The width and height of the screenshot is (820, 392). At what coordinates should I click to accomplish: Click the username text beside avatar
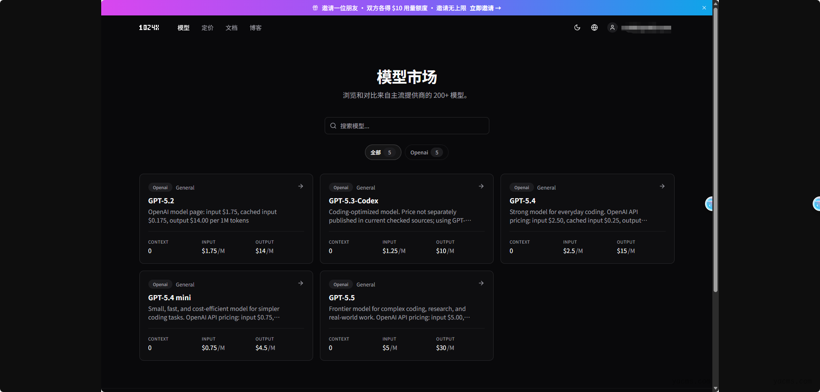click(x=646, y=28)
